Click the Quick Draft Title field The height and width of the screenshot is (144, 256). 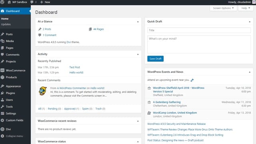199,30
